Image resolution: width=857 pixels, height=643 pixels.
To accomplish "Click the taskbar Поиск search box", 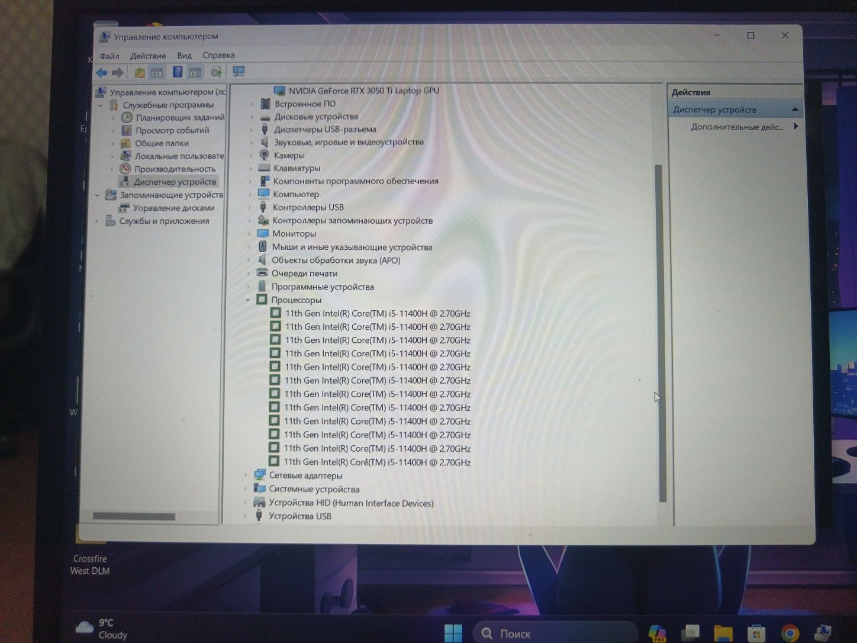I will pos(555,634).
